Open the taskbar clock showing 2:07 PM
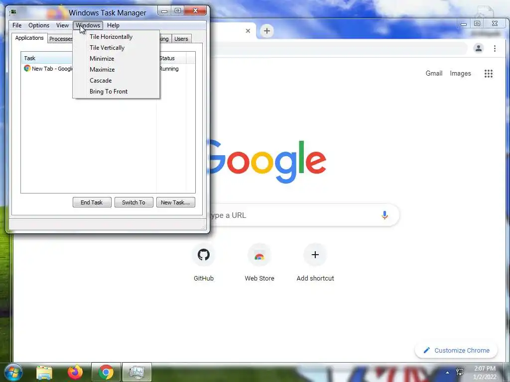Screen dimensions: 510x382 pos(485,373)
